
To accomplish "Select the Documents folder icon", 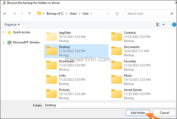I will (x=116, y=51).
